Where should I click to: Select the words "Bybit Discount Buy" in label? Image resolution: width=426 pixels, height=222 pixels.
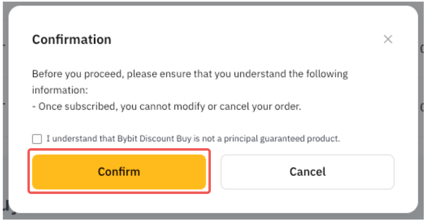pyautogui.click(x=154, y=139)
